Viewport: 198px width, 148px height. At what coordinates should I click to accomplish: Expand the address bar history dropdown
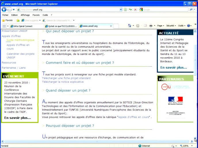click(x=121, y=9)
